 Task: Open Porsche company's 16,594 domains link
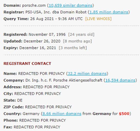coord(120,80)
